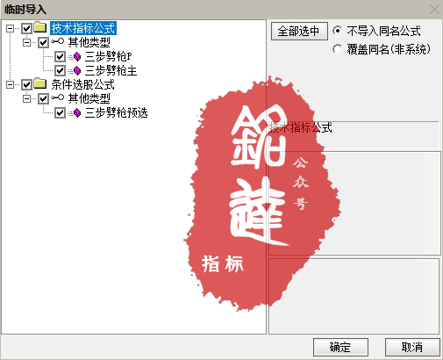
Task: Uncheck 其他类型 checkbox under 条件选股公式
Action: pyautogui.click(x=43, y=99)
